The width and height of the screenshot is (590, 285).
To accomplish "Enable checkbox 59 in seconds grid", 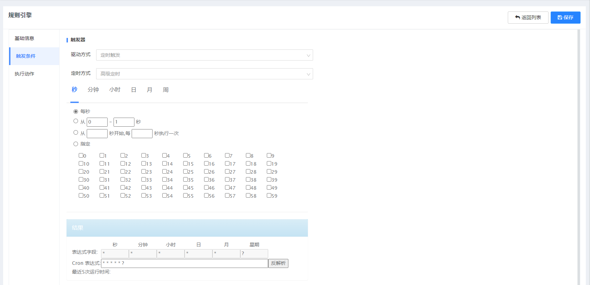I will 269,196.
